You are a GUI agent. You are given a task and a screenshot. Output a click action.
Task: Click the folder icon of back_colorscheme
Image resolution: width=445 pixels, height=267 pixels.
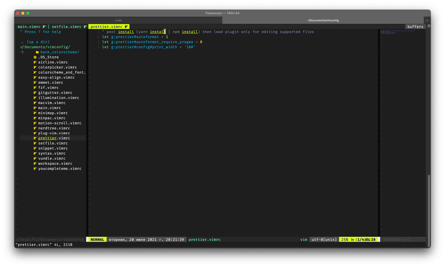pos(37,52)
